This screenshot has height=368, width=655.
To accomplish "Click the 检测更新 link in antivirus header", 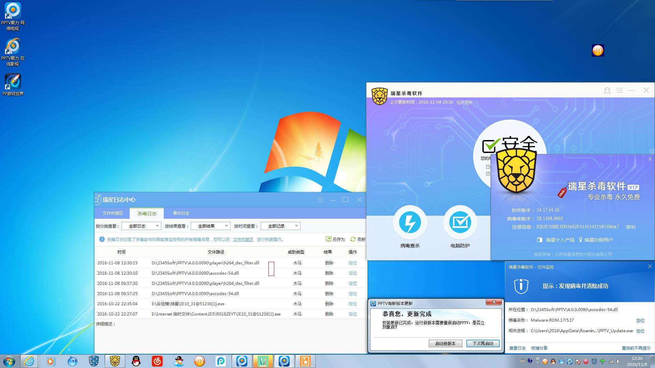I will coord(464,102).
